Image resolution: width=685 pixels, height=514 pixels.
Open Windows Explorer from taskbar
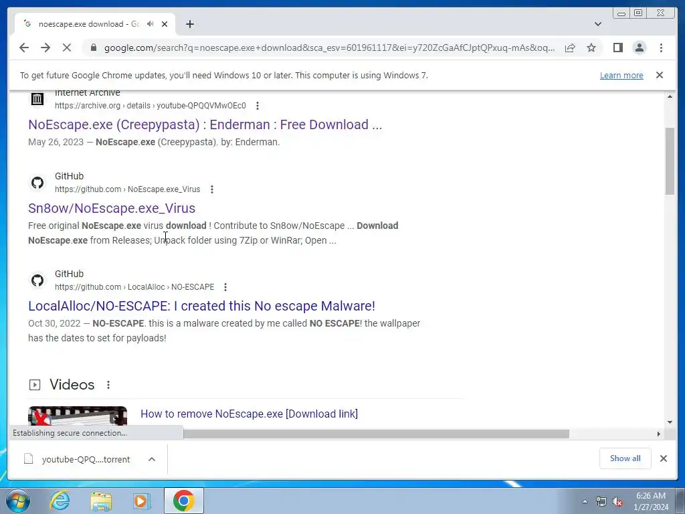tap(101, 501)
